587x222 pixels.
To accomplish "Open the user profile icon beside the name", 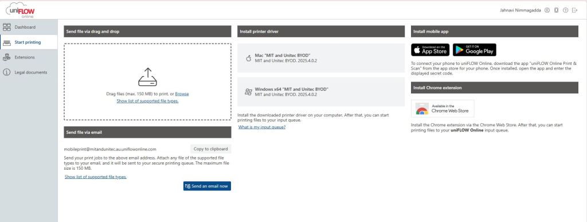I will tap(547, 10).
